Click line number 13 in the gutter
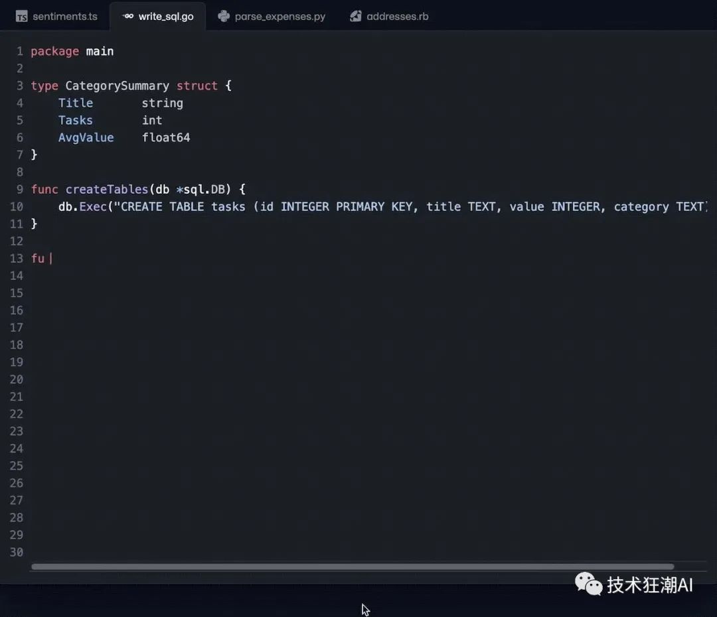This screenshot has width=717, height=617. click(x=17, y=259)
